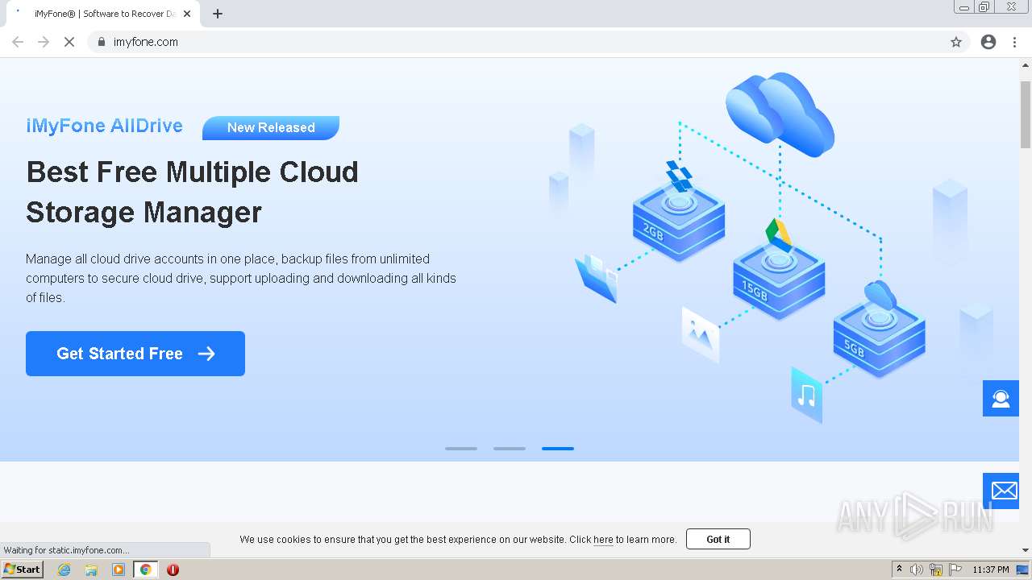The width and height of the screenshot is (1032, 580).
Task: Show first carousel slide
Action: point(461,449)
